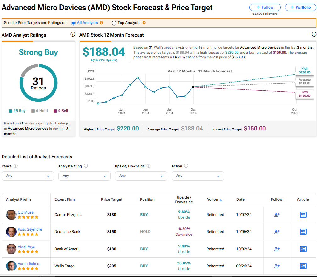Click premium badge icon beside Top Analysts

click(144, 23)
